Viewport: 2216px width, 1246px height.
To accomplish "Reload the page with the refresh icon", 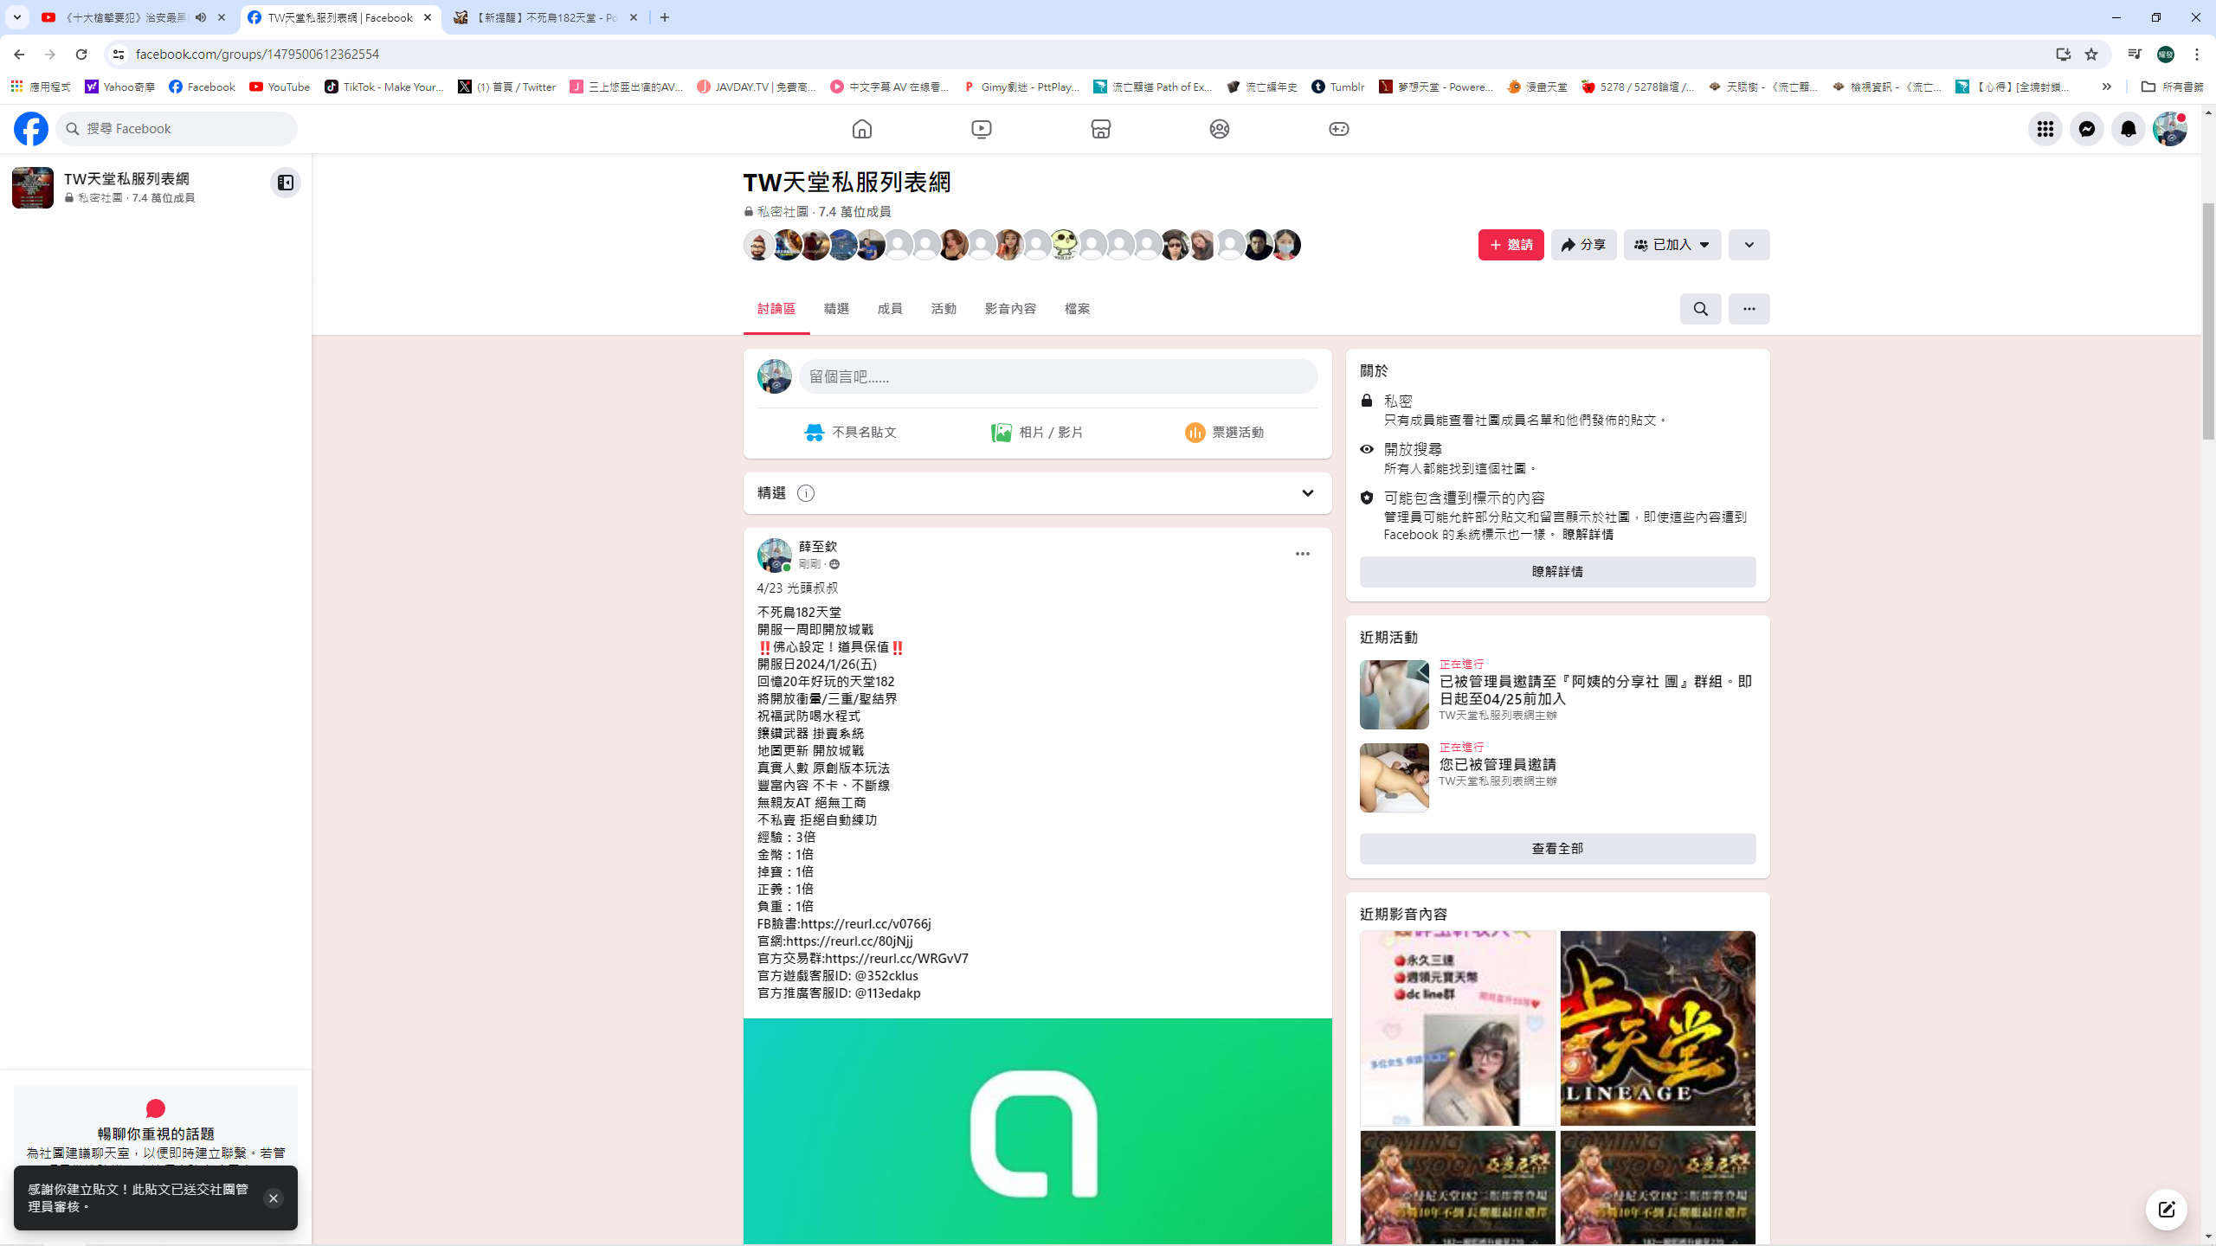I will (81, 54).
